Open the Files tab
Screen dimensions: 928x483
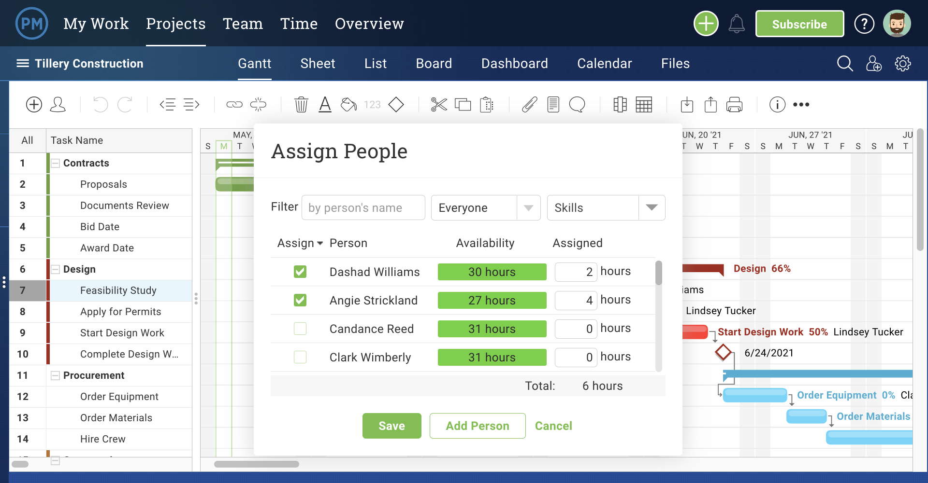click(675, 63)
